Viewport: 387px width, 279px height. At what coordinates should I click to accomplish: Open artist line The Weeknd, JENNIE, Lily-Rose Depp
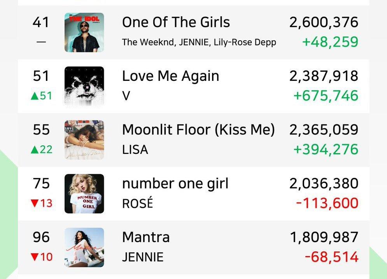click(x=199, y=42)
